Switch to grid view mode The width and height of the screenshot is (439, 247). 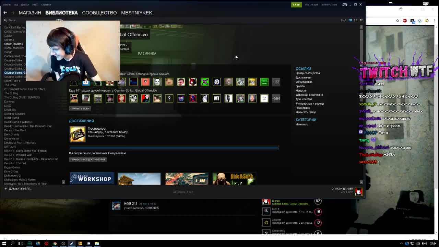[361, 20]
